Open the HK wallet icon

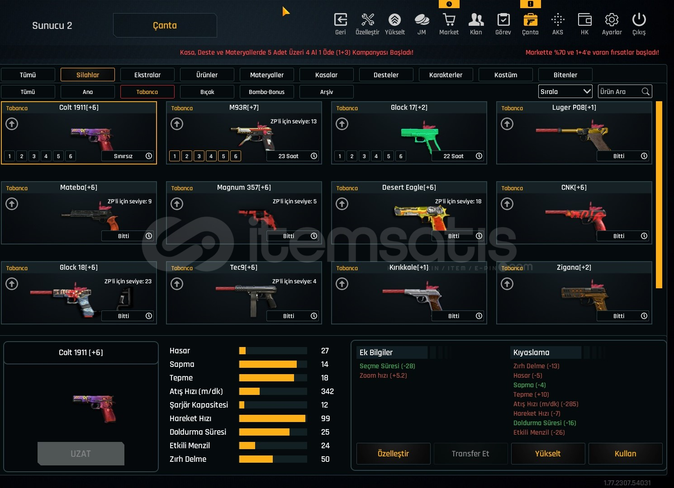584,20
